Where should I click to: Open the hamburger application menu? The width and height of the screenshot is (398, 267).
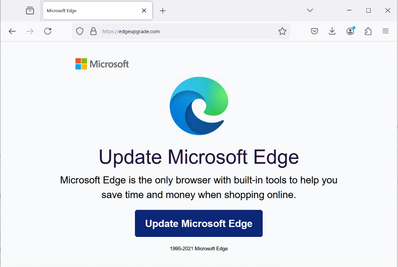385,31
